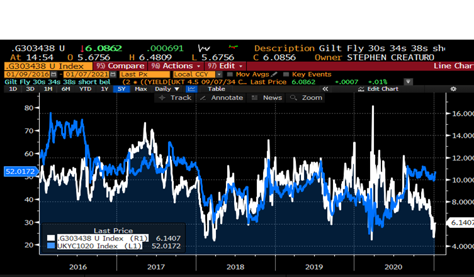Click the UKYC1020 Index (L1) legend entry
The height and width of the screenshot is (277, 474).
99,246
